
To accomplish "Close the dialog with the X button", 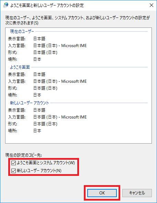I will [x=152, y=5].
